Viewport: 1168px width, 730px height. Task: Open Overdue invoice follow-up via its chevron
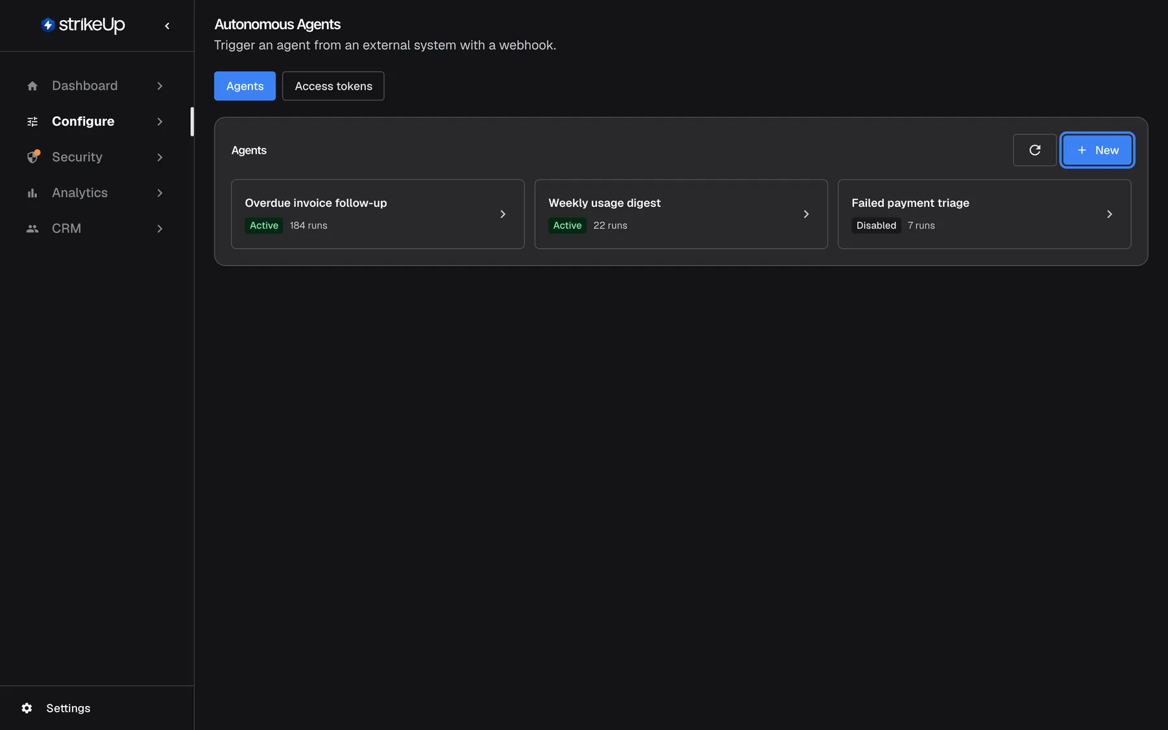503,214
